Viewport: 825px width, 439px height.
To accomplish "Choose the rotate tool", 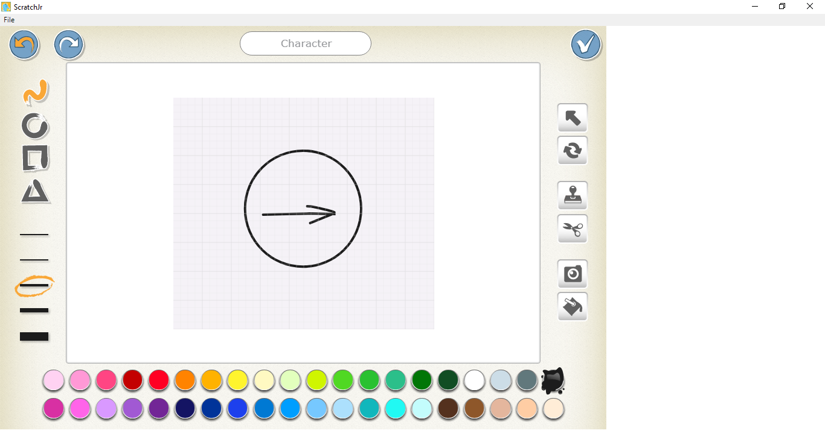I will click(572, 150).
